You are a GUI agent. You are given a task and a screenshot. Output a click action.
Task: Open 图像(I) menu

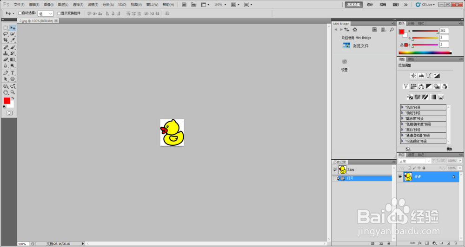[x=48, y=5]
